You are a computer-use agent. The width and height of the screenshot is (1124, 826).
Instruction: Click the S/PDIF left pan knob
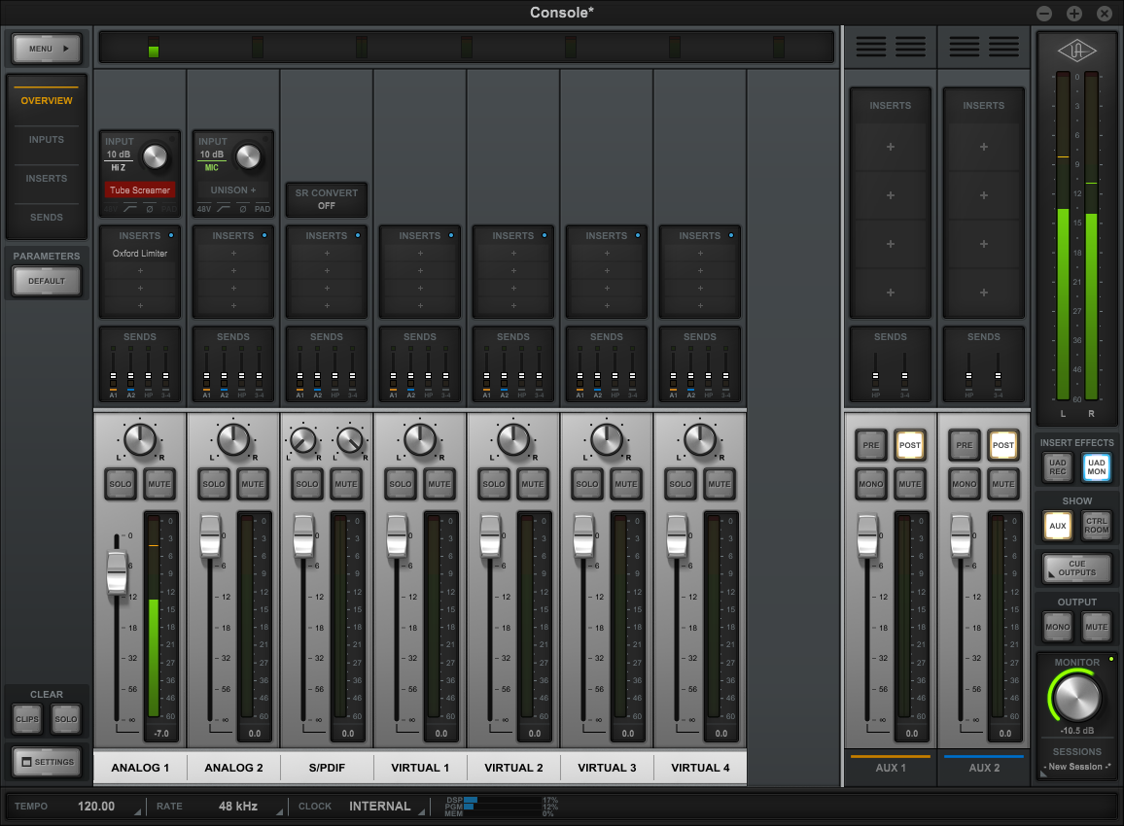(x=303, y=440)
